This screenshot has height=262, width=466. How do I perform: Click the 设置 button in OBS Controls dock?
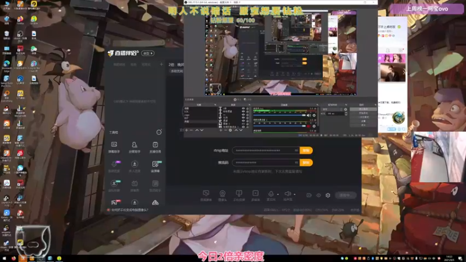point(363,121)
